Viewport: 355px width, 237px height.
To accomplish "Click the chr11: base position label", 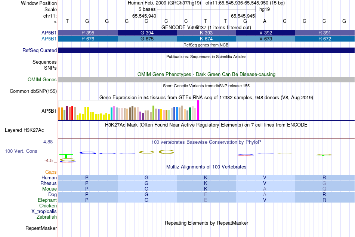I will tap(50, 16).
